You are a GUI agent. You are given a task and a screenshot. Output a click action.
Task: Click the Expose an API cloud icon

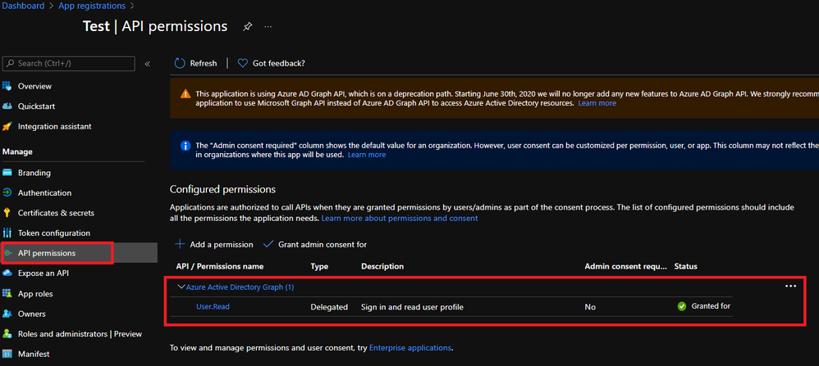(7, 273)
